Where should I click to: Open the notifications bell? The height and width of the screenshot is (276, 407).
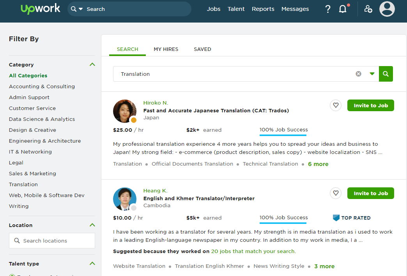click(x=343, y=9)
